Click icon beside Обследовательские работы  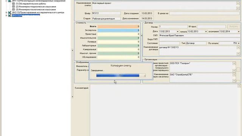(x=14, y=4)
